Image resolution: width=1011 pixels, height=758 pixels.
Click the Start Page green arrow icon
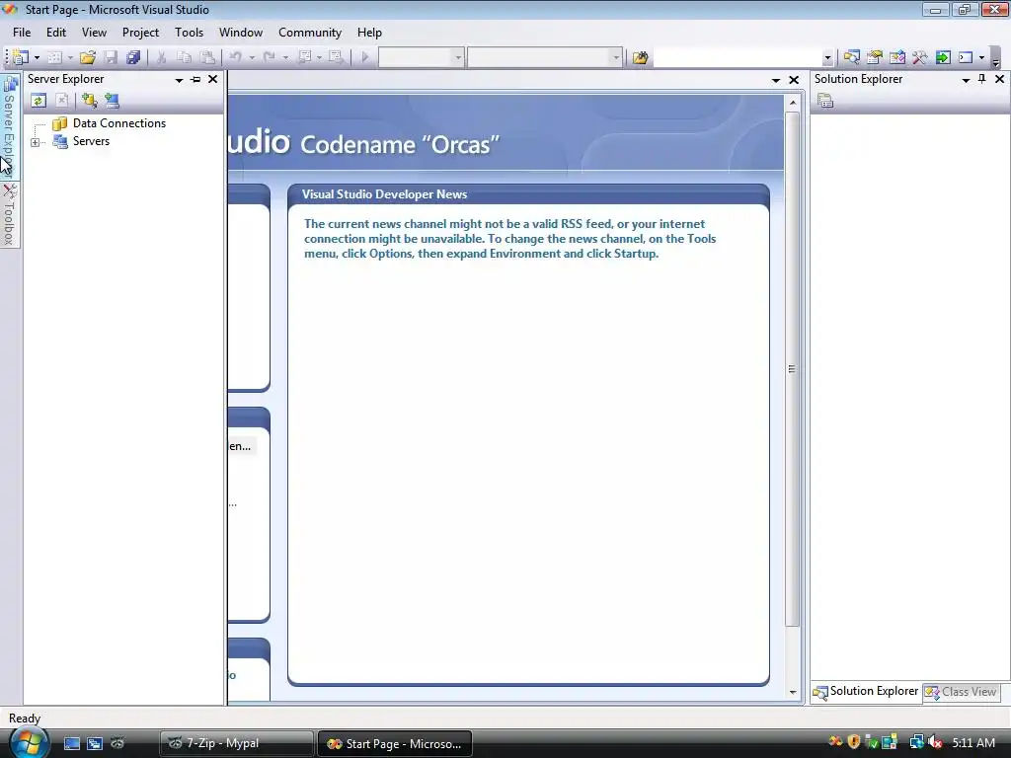coord(943,57)
